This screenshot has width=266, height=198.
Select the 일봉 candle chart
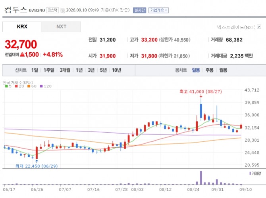(x=196, y=70)
